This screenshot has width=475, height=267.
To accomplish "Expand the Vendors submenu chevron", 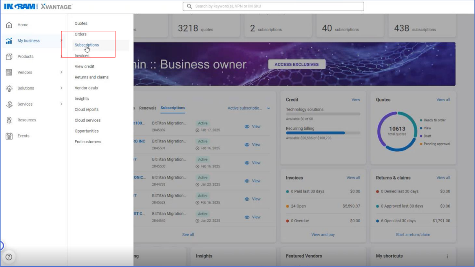I will pos(61,72).
